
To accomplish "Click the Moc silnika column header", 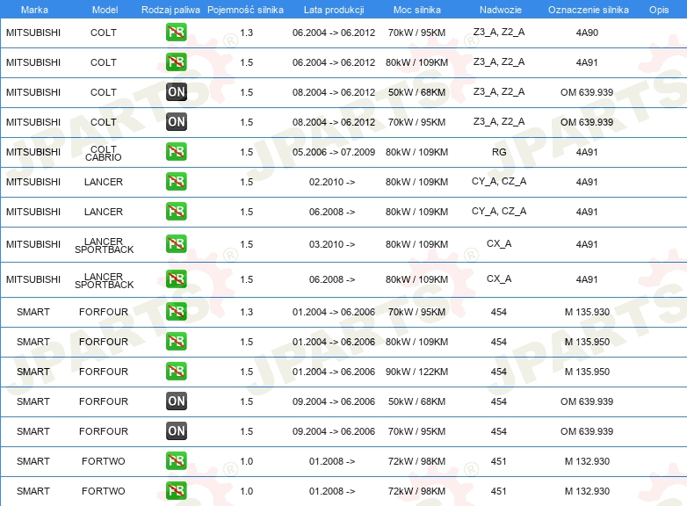I will tap(417, 10).
